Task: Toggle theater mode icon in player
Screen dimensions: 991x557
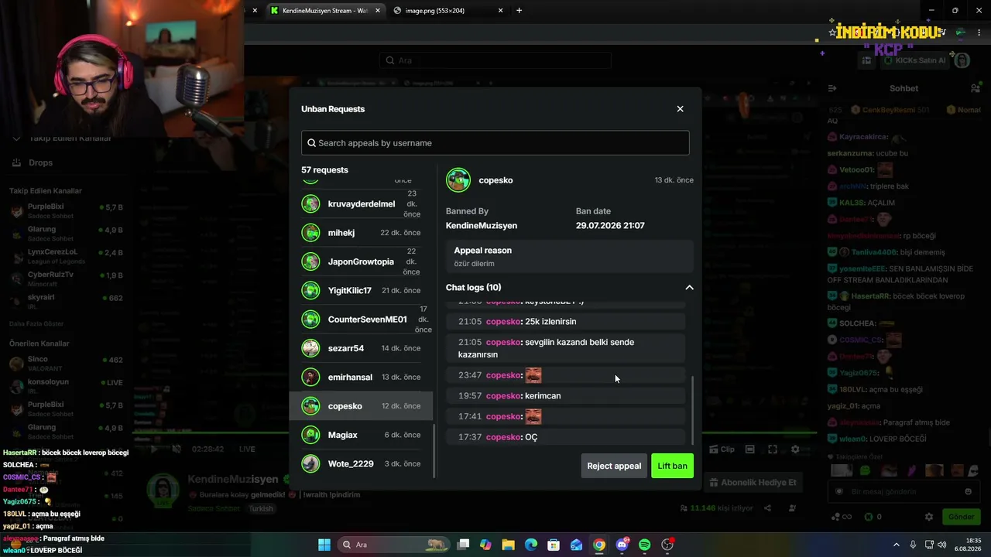Action: pos(749,449)
